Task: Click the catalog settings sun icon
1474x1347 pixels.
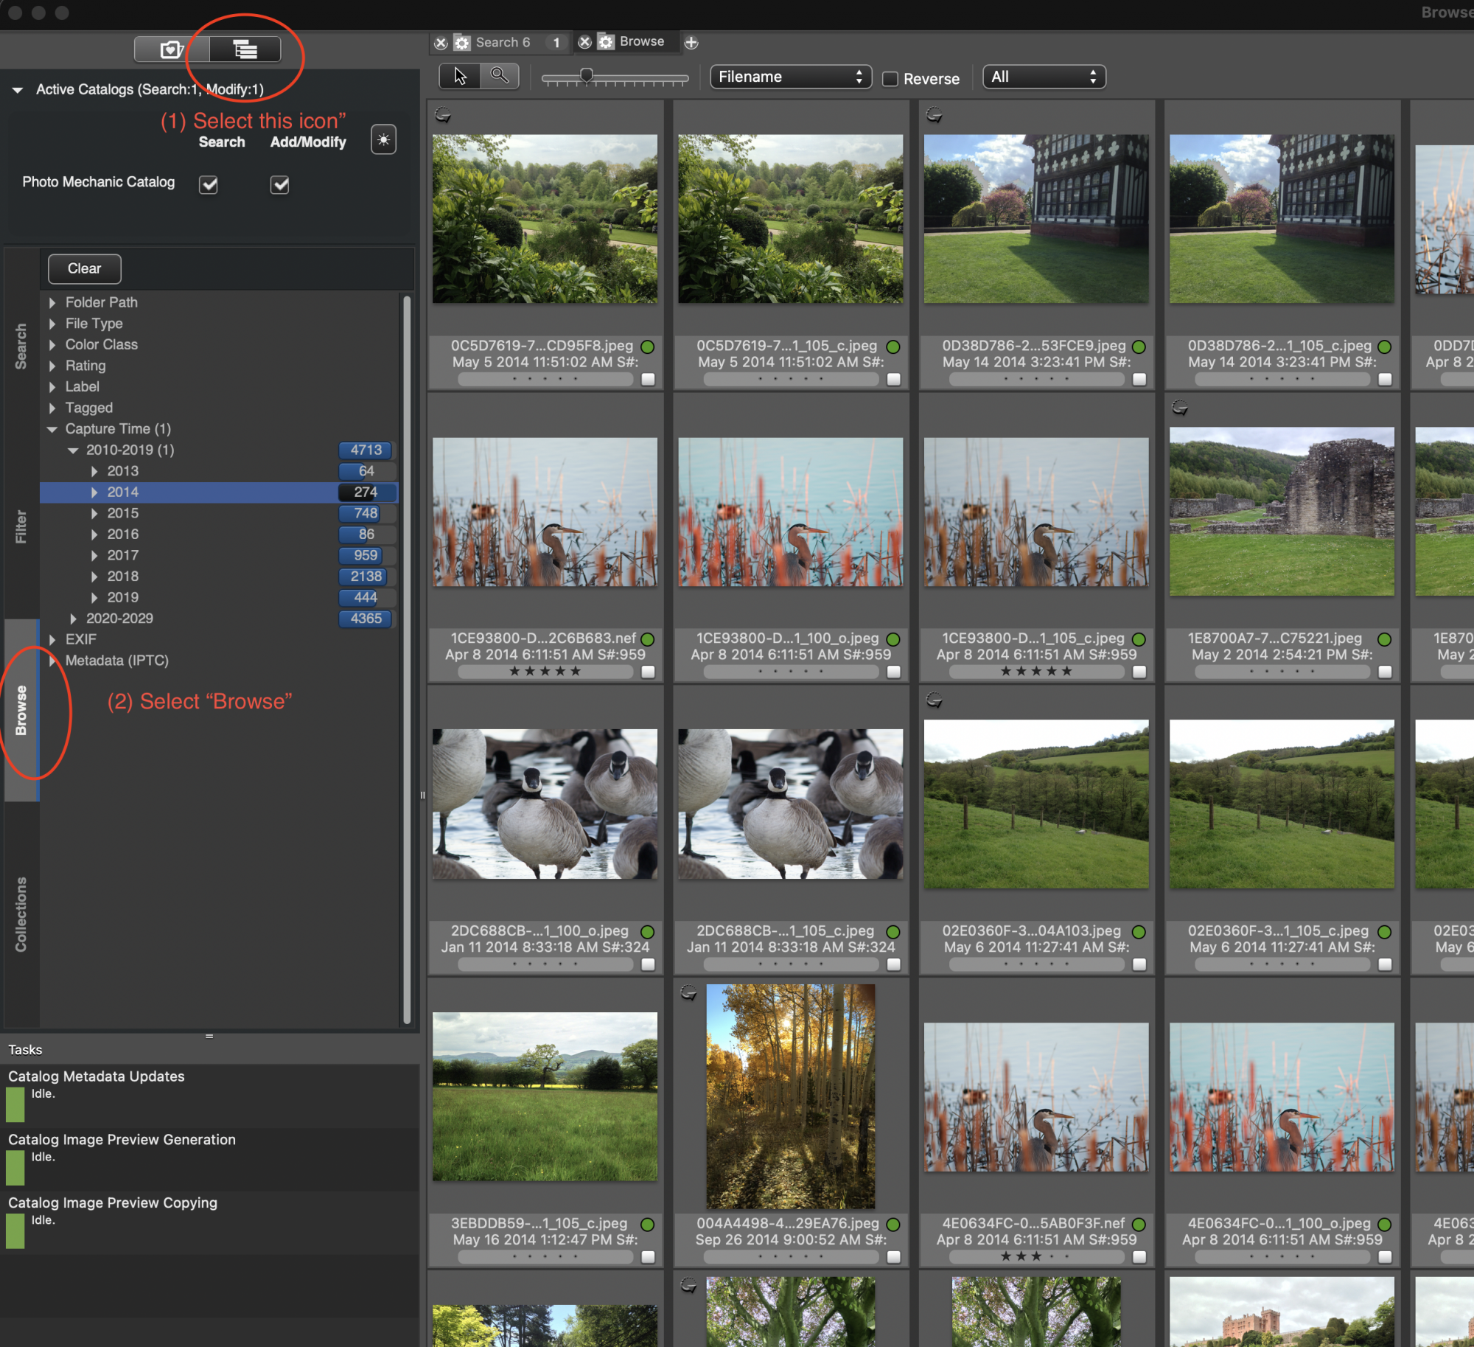Action: [x=383, y=139]
